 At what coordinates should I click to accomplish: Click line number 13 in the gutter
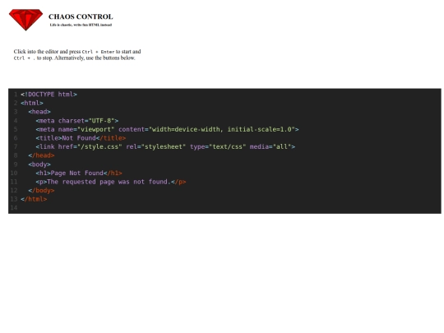pyautogui.click(x=14, y=199)
